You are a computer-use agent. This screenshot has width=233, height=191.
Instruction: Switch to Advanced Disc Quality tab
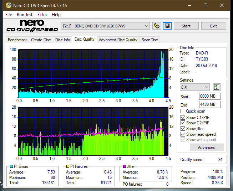pos(118,40)
